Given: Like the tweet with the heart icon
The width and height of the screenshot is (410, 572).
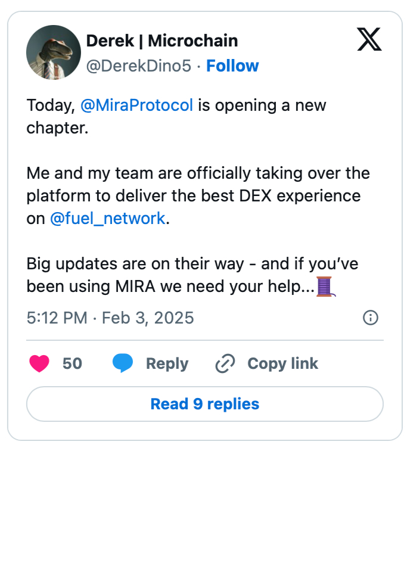Looking at the screenshot, I should pos(39,363).
